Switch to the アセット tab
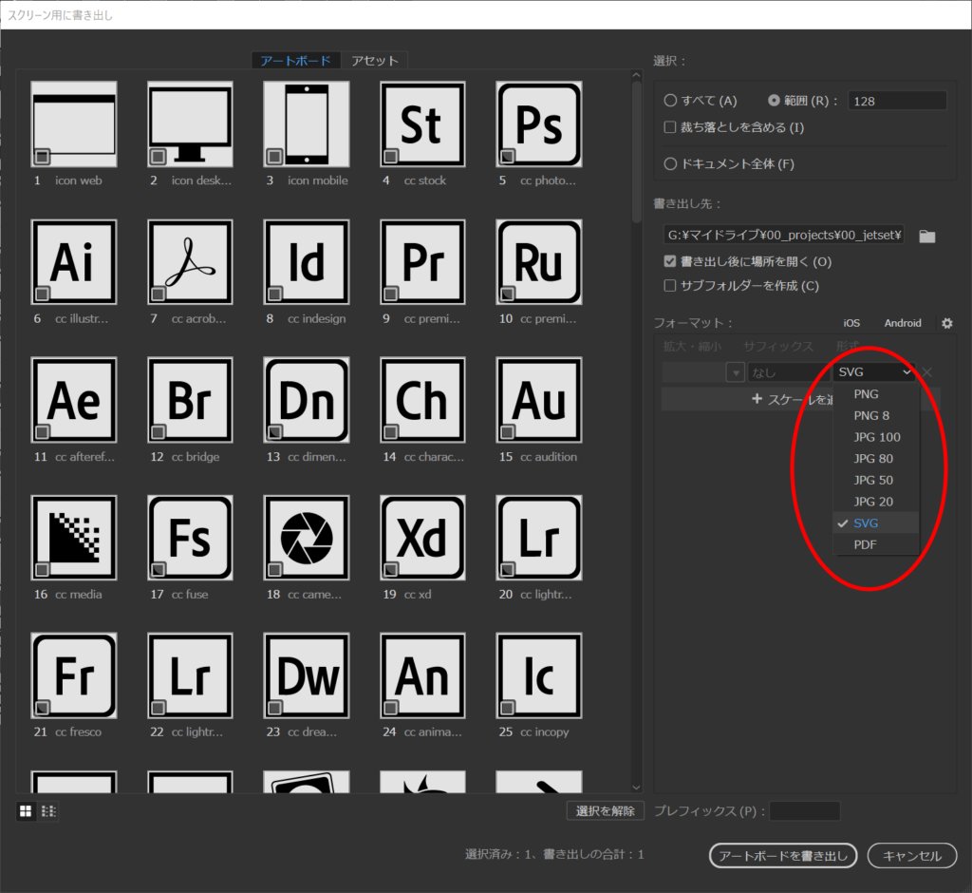This screenshot has height=893, width=972. click(374, 61)
